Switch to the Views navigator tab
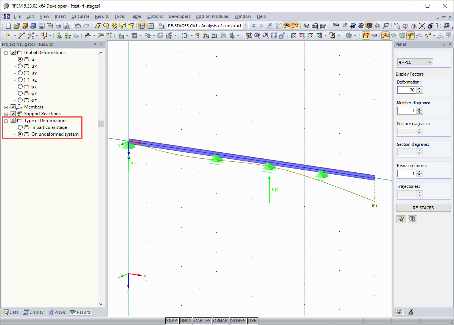 tap(58, 312)
